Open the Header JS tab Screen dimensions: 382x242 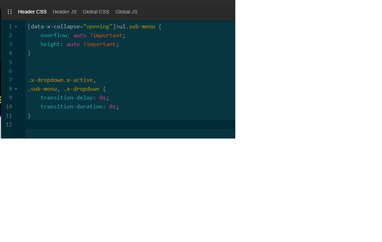(65, 12)
